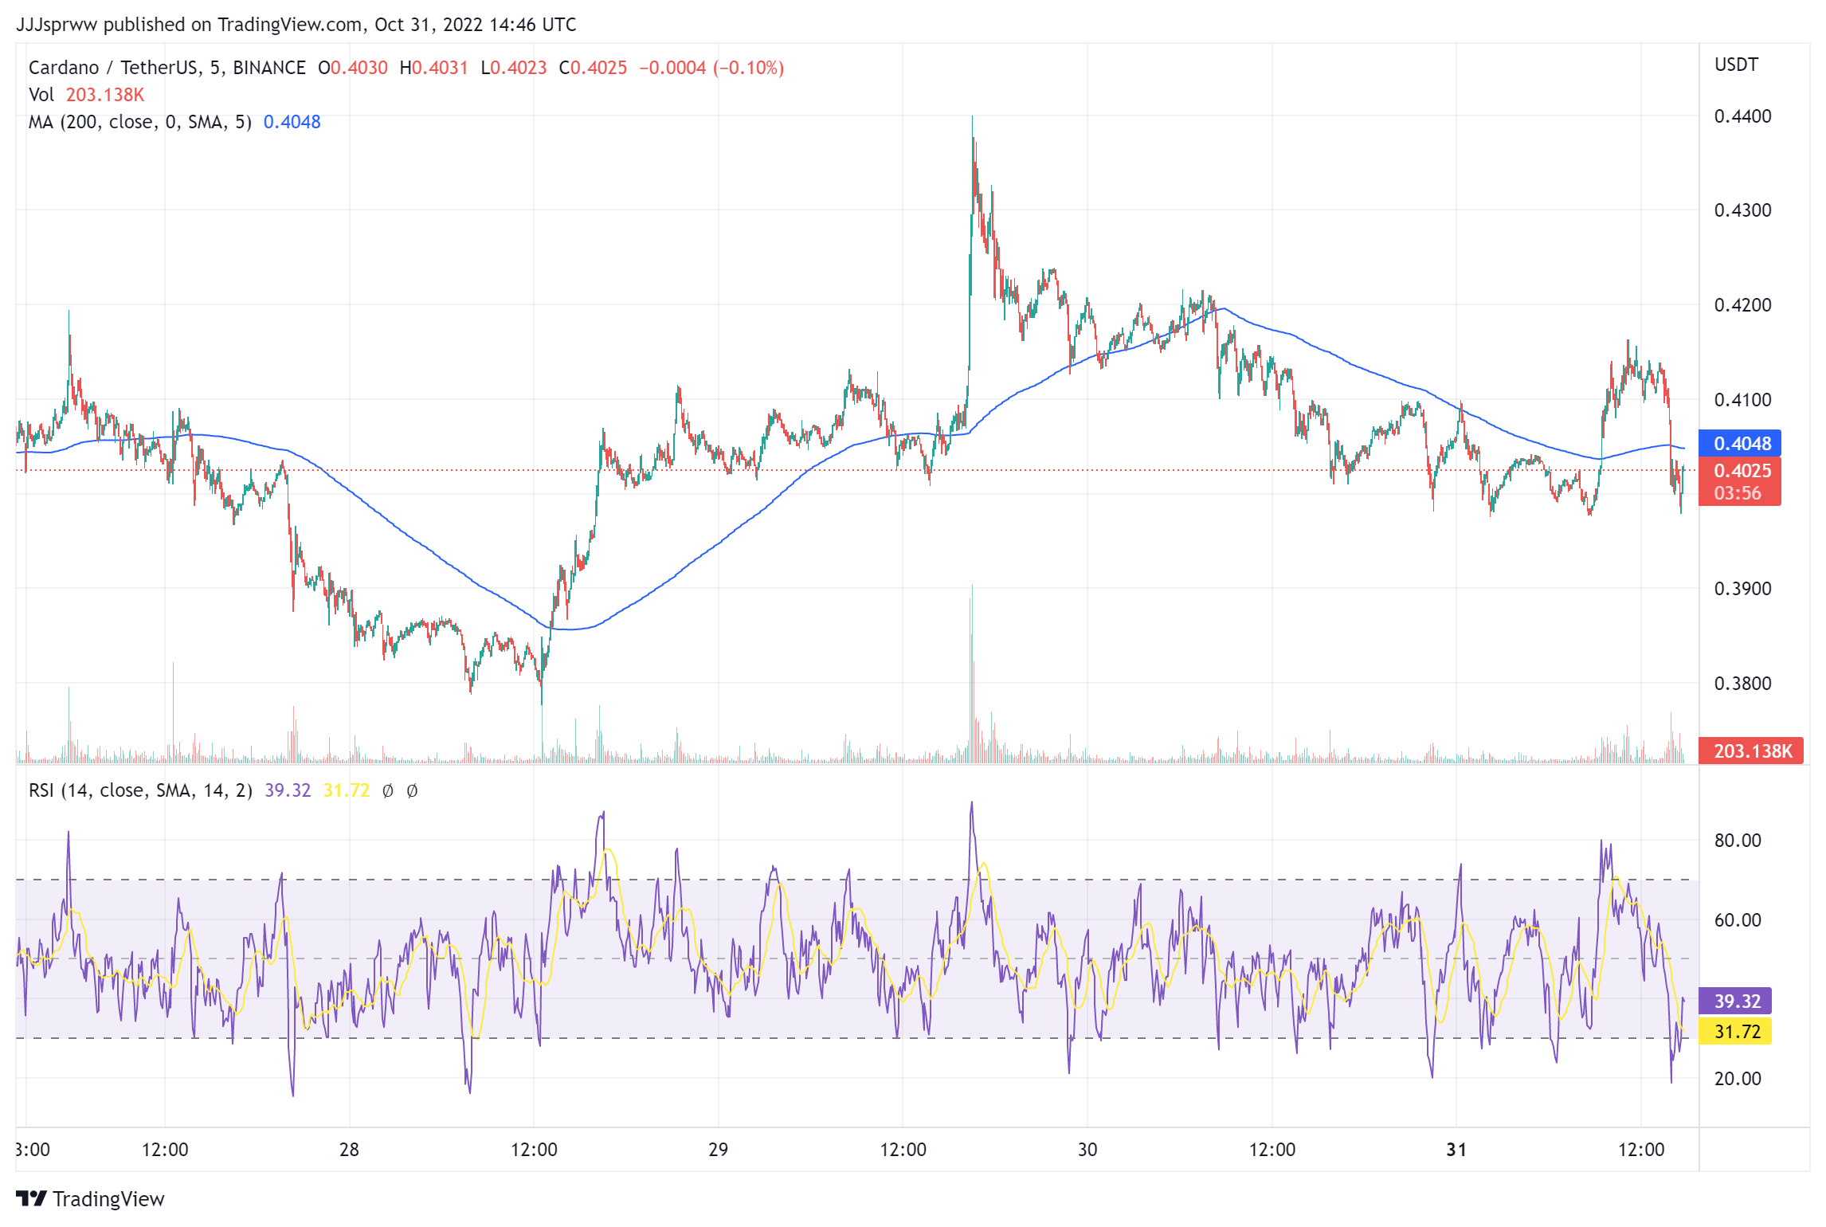Click the Vol indicator legend label

[41, 95]
